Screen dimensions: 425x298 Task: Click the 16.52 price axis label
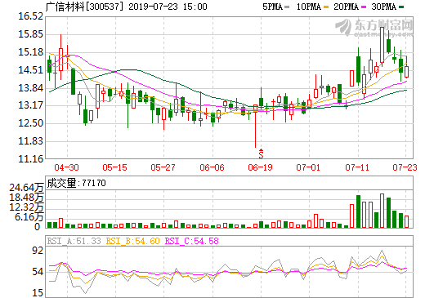[x=30, y=16]
